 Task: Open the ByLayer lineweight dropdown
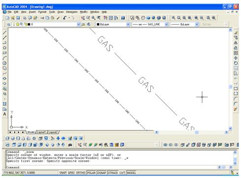coord(197,25)
